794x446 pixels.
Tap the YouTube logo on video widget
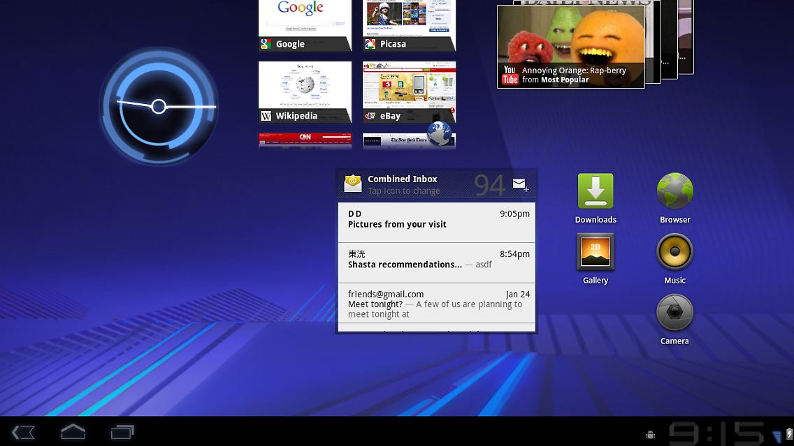point(510,75)
